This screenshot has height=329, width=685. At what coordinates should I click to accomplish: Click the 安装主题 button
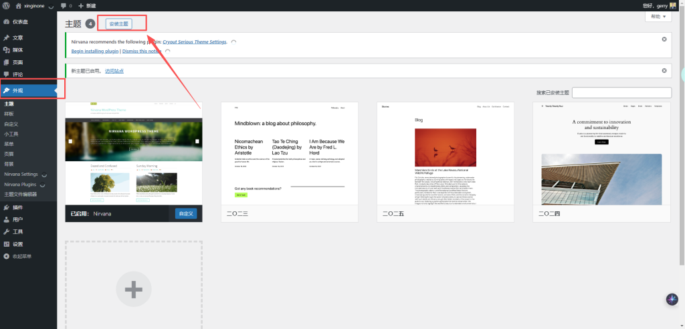coord(119,24)
